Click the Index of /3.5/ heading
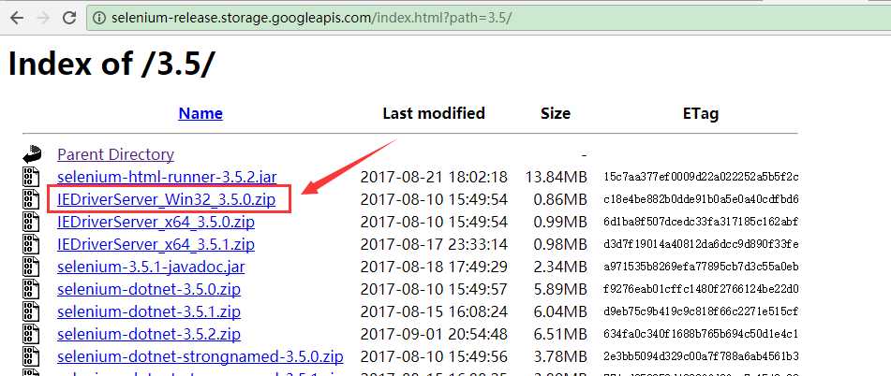This screenshot has width=891, height=376. (x=111, y=63)
